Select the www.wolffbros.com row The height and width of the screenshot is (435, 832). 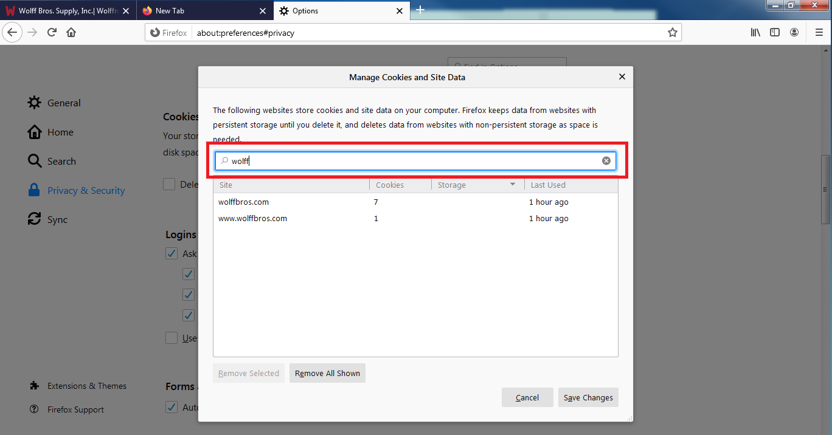coord(415,218)
